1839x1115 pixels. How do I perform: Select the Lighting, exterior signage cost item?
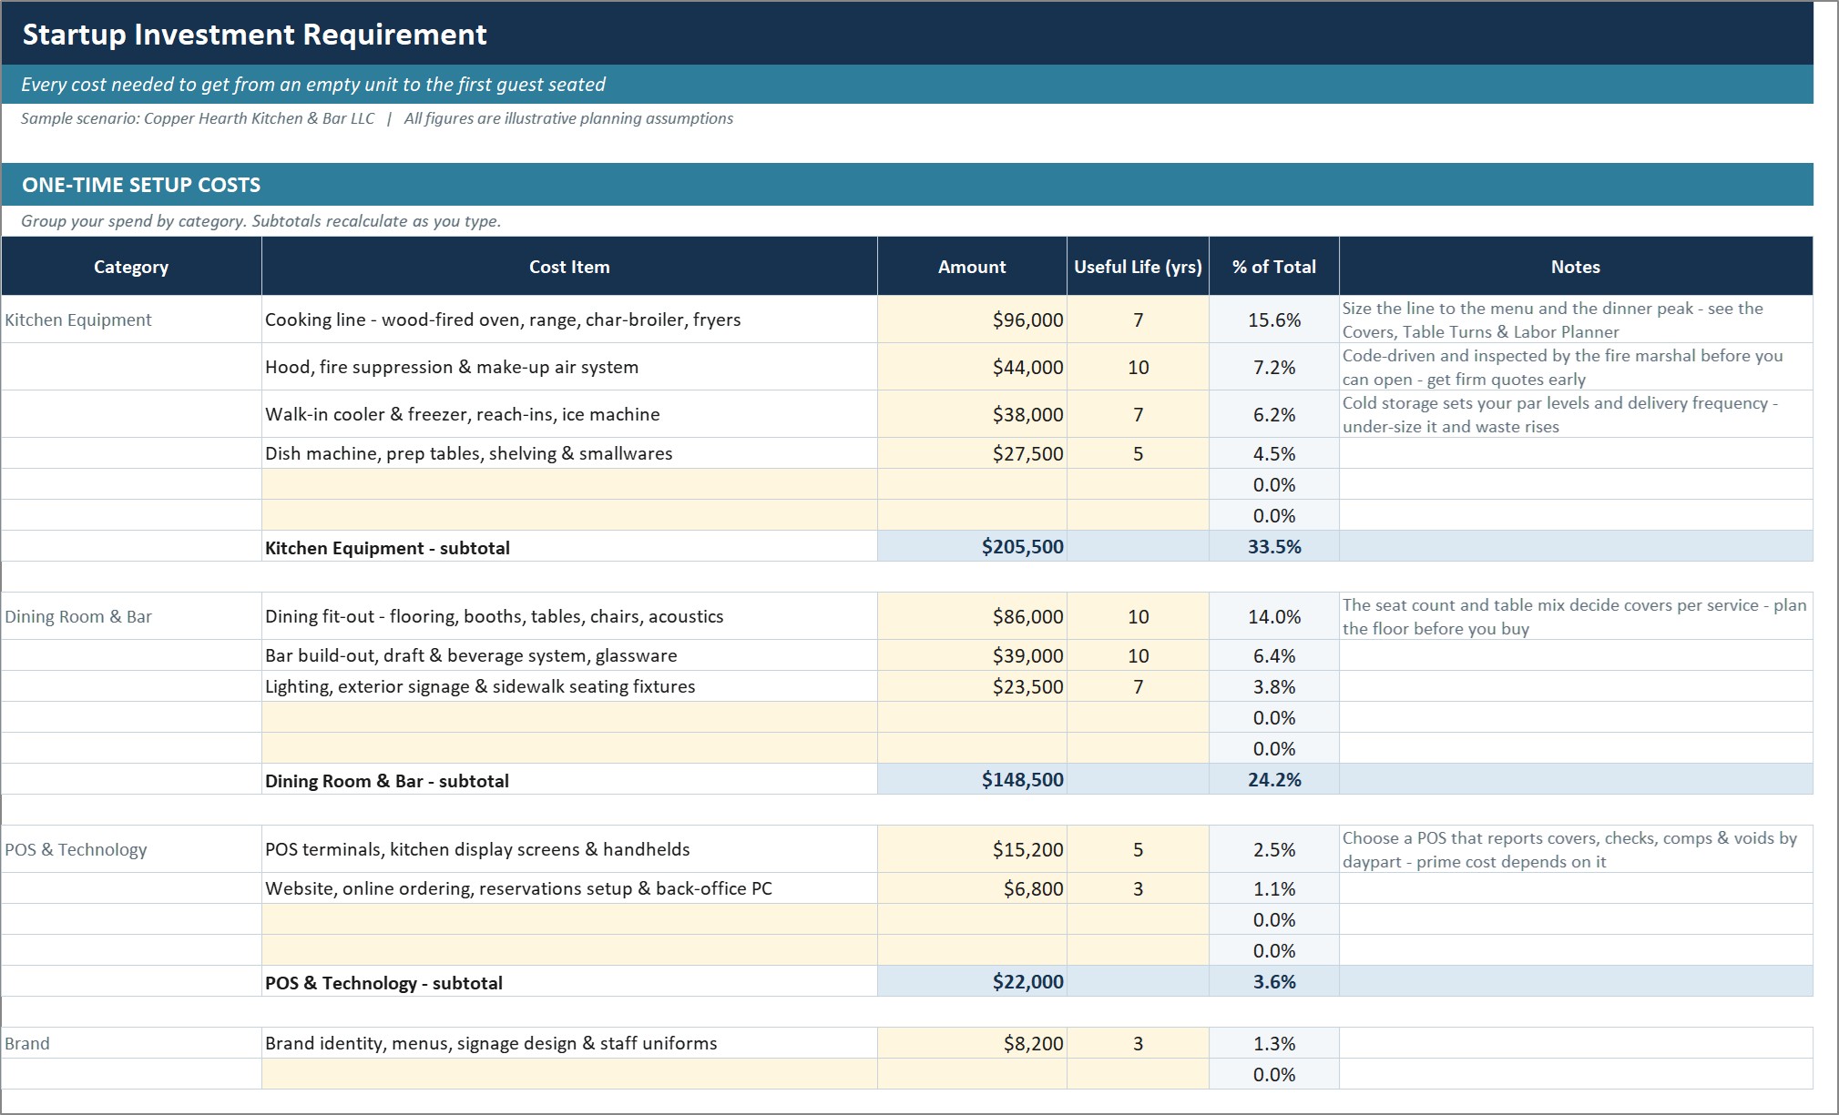[x=569, y=686]
